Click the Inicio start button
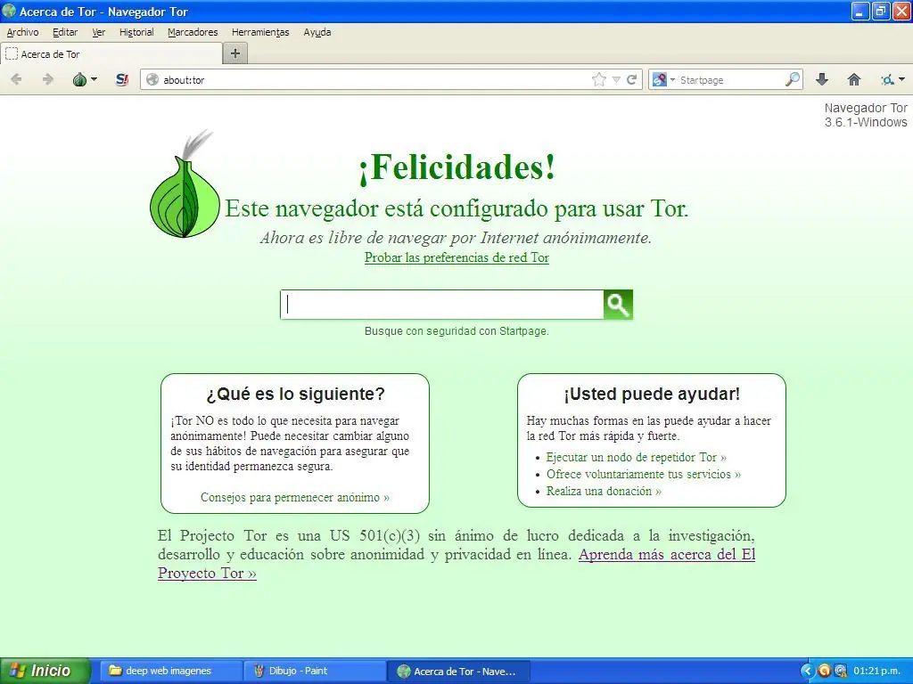913x684 pixels. tap(45, 671)
